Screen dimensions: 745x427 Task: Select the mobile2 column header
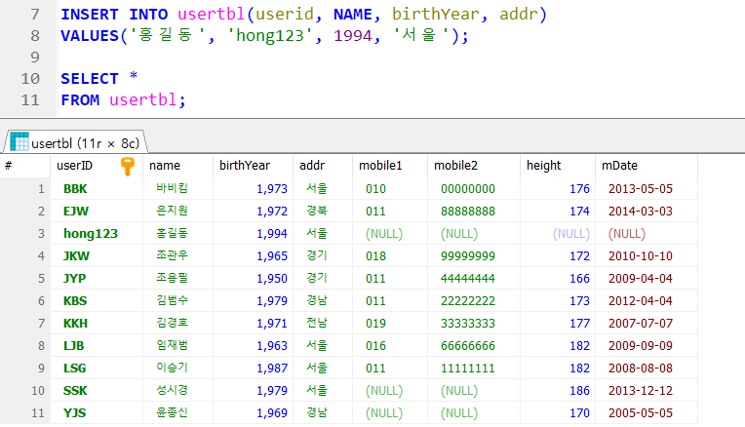point(455,167)
